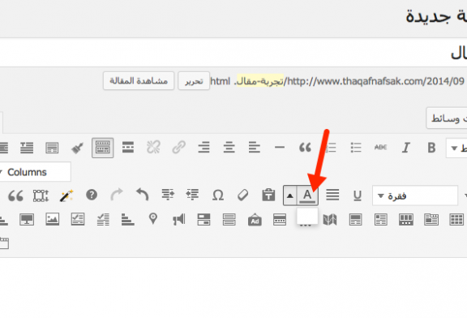The width and height of the screenshot is (467, 318).
Task: Insert a blockquote from first toolbar row
Action: 305,147
